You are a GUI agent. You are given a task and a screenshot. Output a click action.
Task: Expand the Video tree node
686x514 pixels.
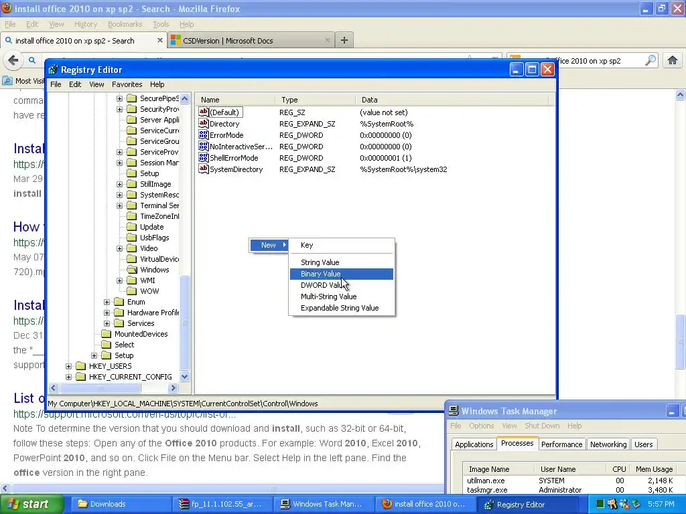[119, 249]
